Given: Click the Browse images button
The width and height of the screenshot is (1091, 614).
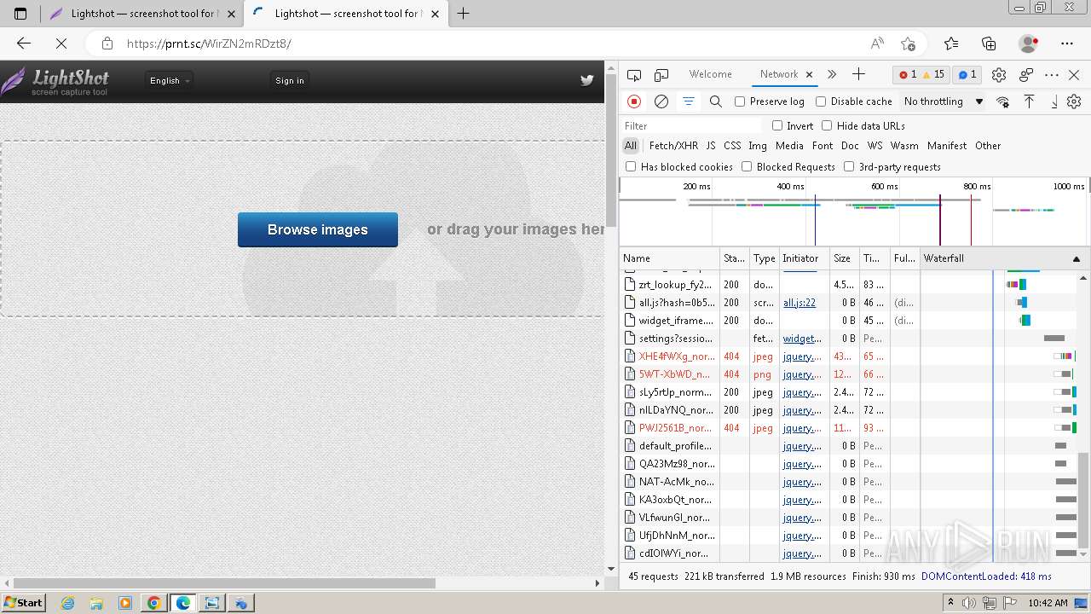Looking at the screenshot, I should [318, 229].
